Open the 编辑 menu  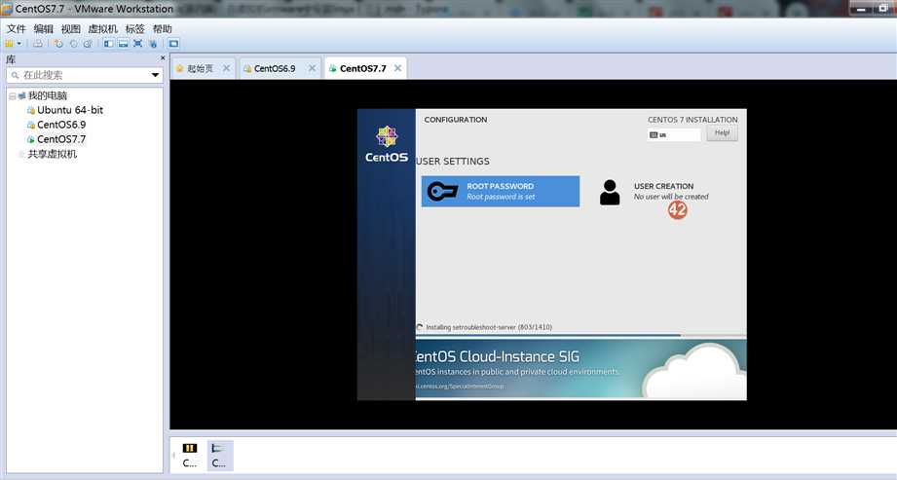click(44, 28)
